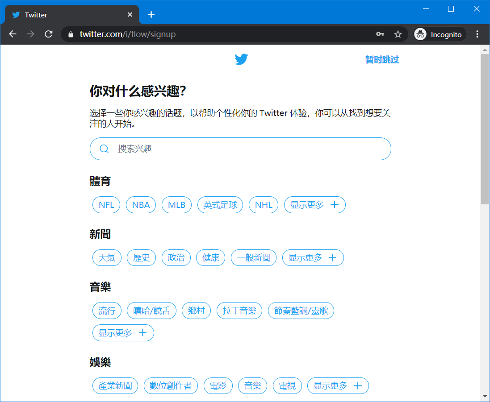Click the browser forward arrow

31,34
